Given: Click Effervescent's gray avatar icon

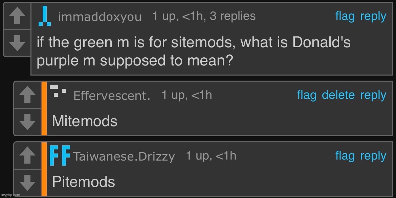Looking at the screenshot, I should point(58,91).
